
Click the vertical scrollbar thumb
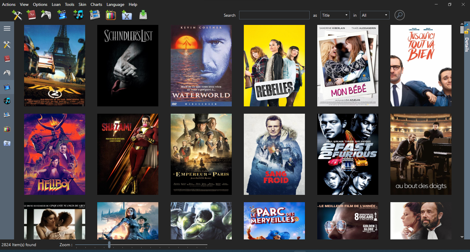tap(462, 30)
